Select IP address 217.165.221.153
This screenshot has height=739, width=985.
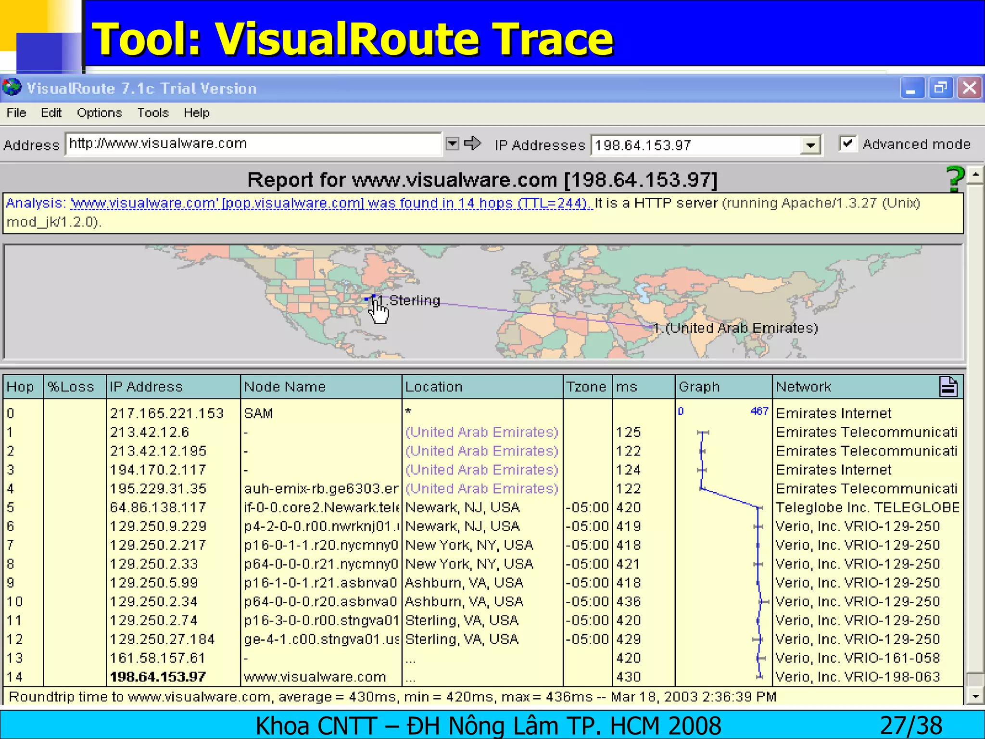167,413
